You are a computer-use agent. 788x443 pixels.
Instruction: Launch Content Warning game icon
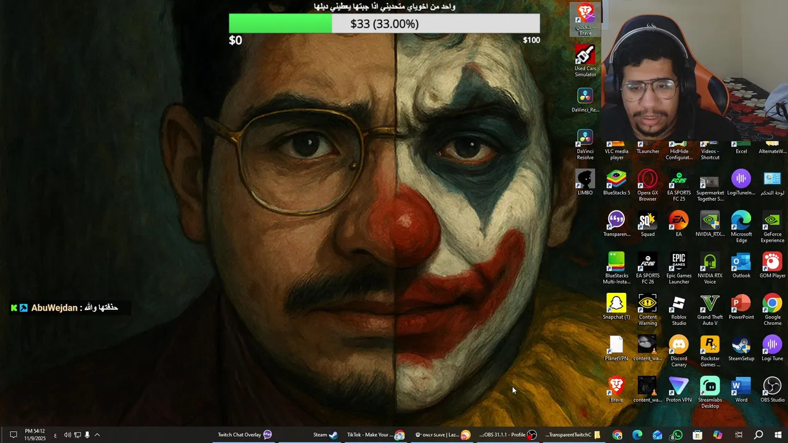point(648,310)
